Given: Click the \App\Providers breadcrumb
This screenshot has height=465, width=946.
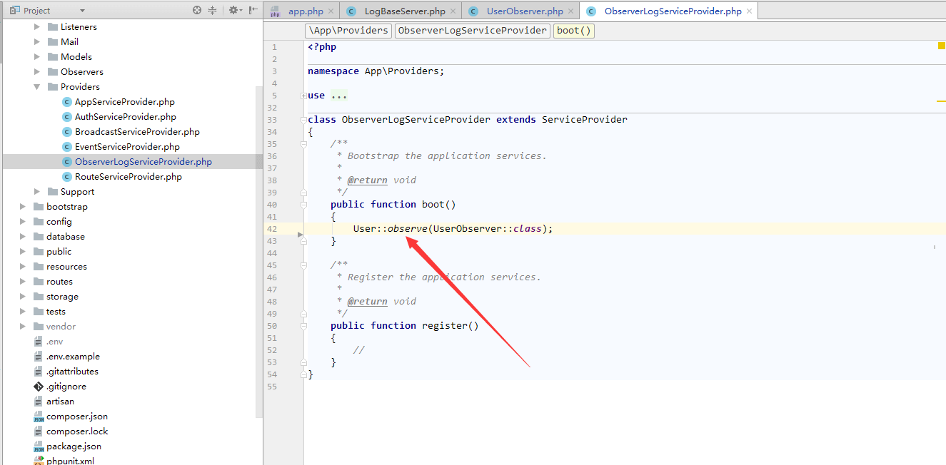Looking at the screenshot, I should pos(348,31).
